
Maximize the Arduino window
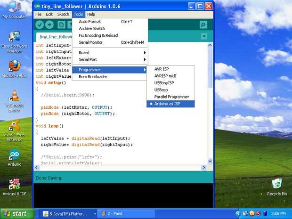point(200,6)
